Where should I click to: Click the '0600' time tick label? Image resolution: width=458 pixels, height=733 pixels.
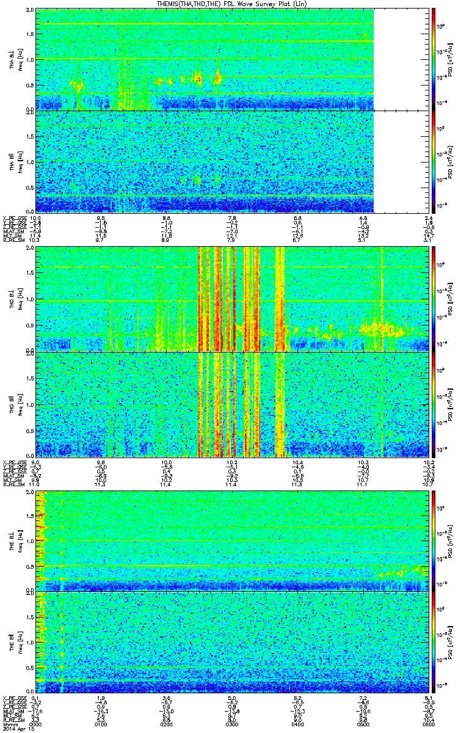point(427,725)
